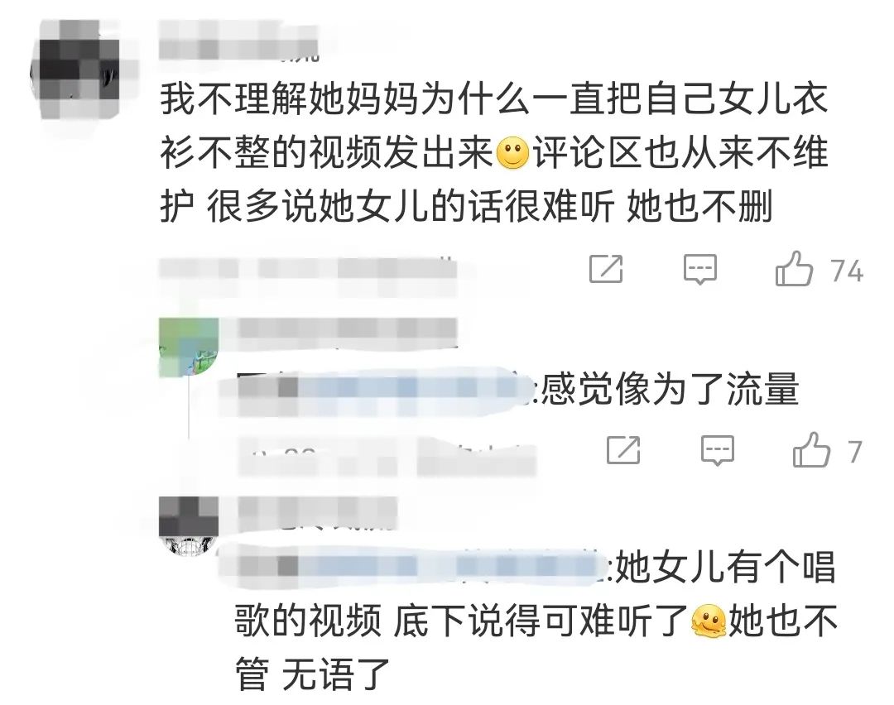Open the second replier's blurred username
The width and height of the screenshot is (894, 705).
[x=316, y=513]
